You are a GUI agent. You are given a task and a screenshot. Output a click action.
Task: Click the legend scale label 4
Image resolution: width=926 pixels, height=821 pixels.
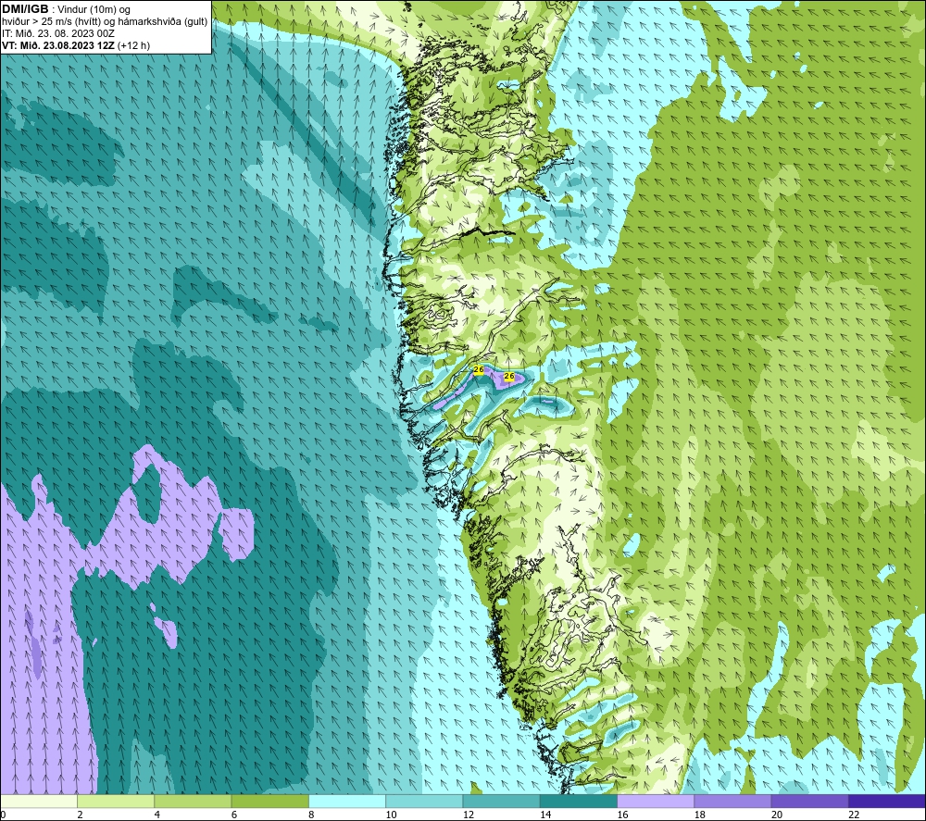[x=157, y=815]
